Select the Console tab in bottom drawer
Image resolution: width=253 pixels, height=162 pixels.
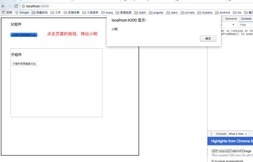tap(221, 134)
